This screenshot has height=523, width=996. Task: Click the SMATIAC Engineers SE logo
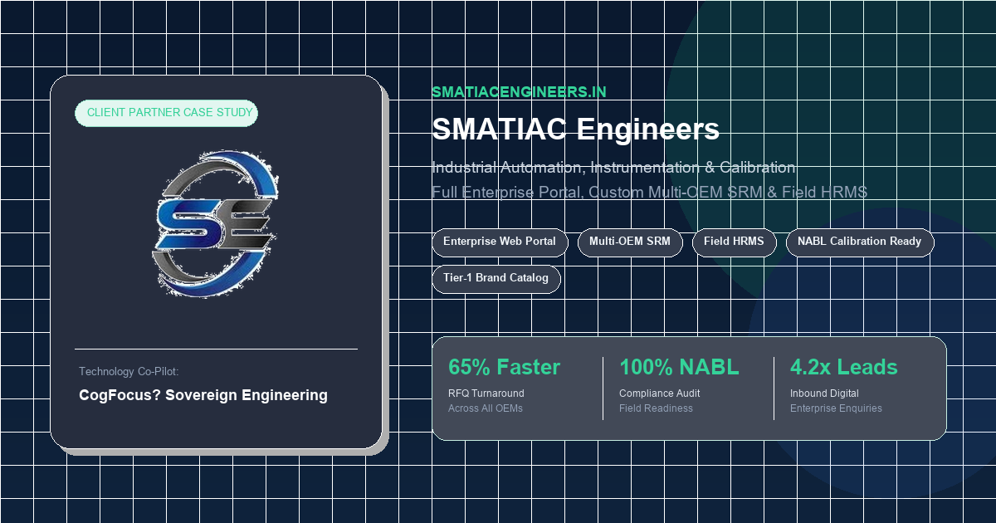coord(216,224)
